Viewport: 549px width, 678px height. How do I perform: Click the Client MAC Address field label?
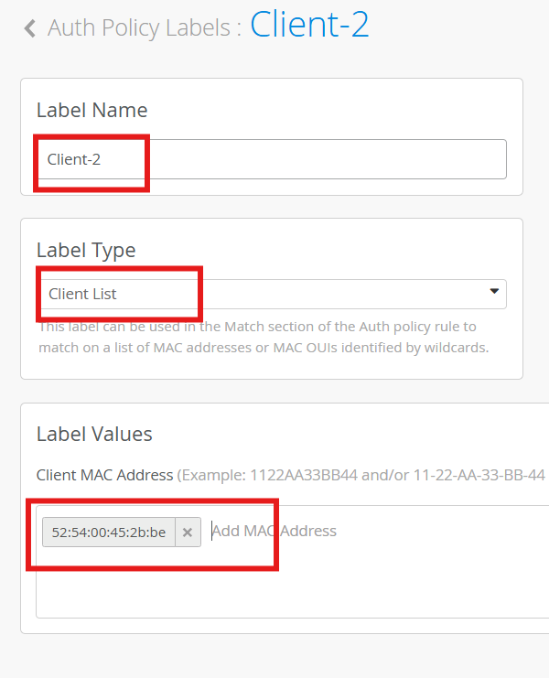(x=104, y=475)
